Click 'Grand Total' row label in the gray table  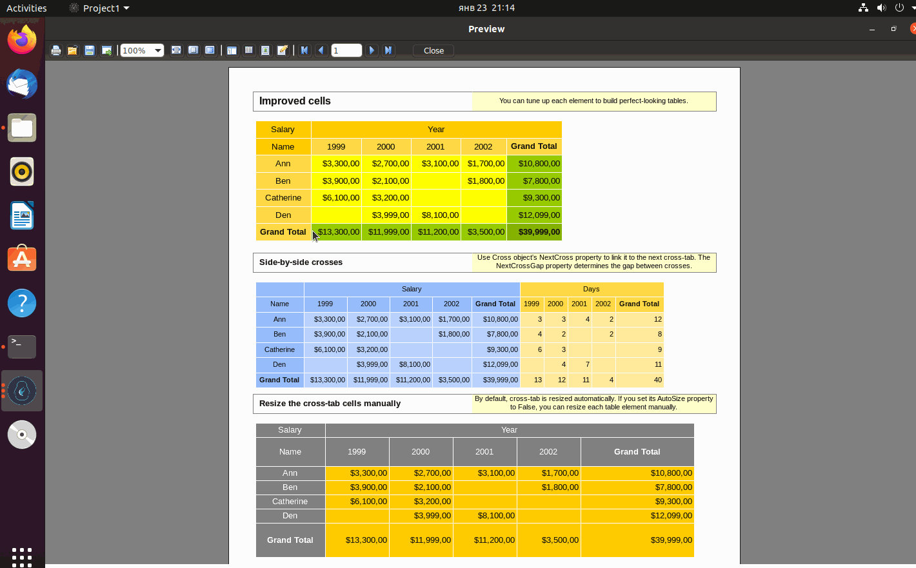coord(290,540)
